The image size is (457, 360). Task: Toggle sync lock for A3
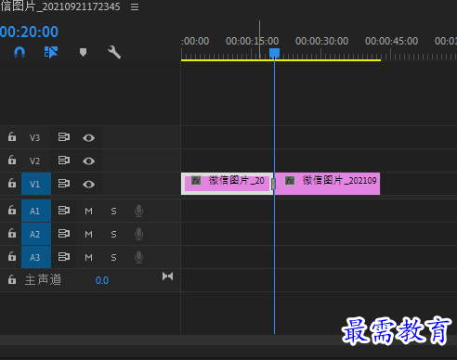click(64, 257)
